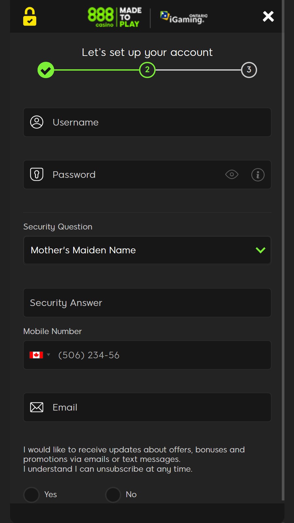Open password requirements info icon
Viewport: 294px width, 523px height.
point(258,175)
